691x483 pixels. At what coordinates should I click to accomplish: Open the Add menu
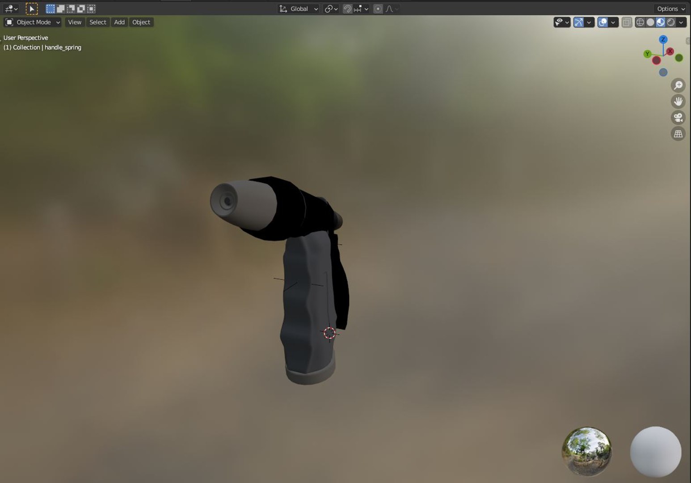click(119, 22)
